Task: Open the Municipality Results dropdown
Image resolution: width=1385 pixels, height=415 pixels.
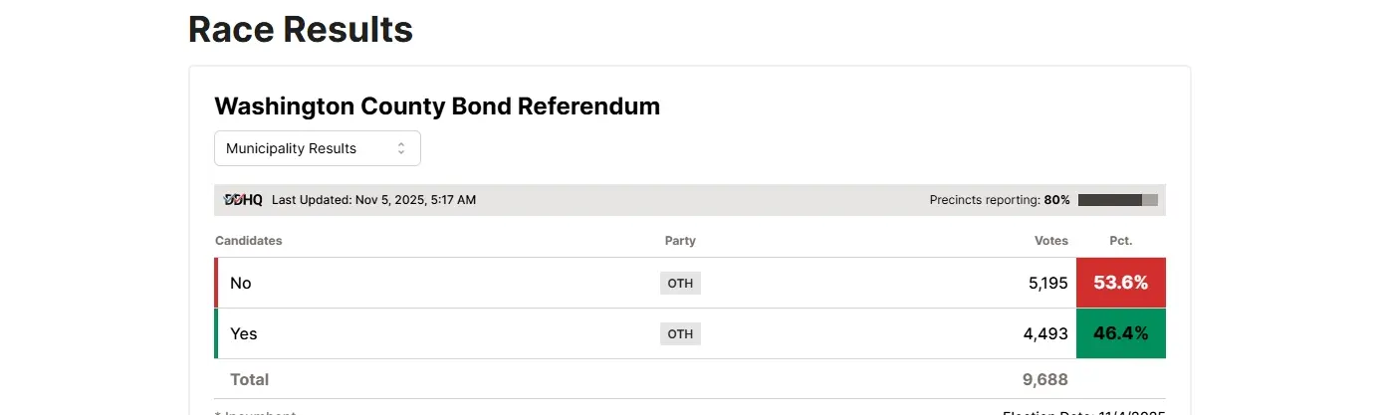Action: coord(317,148)
